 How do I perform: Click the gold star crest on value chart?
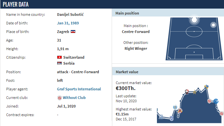(195, 92)
